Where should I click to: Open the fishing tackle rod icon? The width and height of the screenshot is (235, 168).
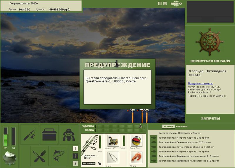[30, 135]
